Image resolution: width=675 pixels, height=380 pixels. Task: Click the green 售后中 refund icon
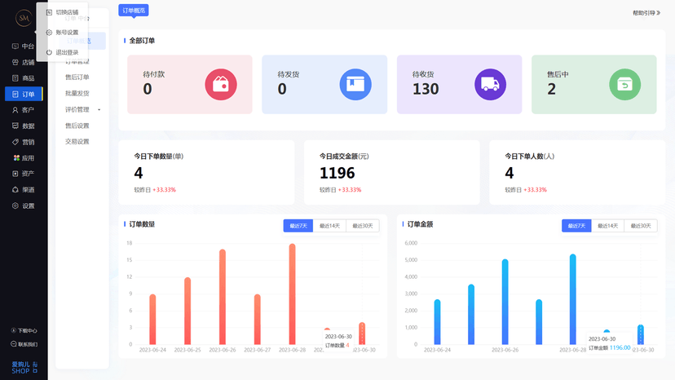[624, 84]
